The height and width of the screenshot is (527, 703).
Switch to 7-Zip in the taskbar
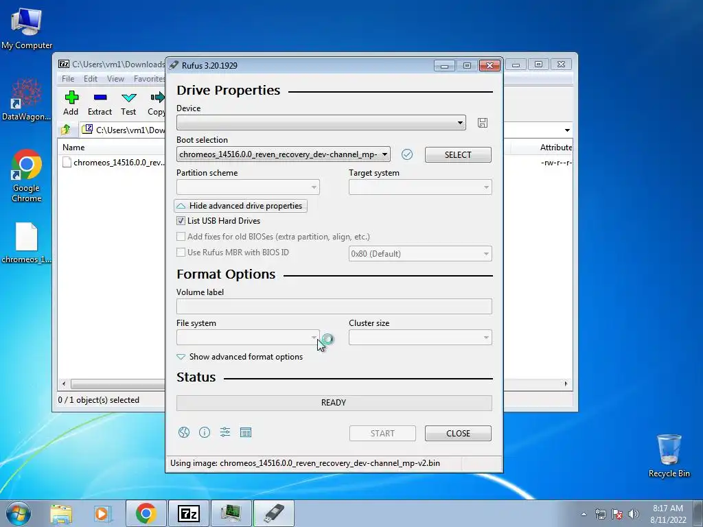(189, 513)
